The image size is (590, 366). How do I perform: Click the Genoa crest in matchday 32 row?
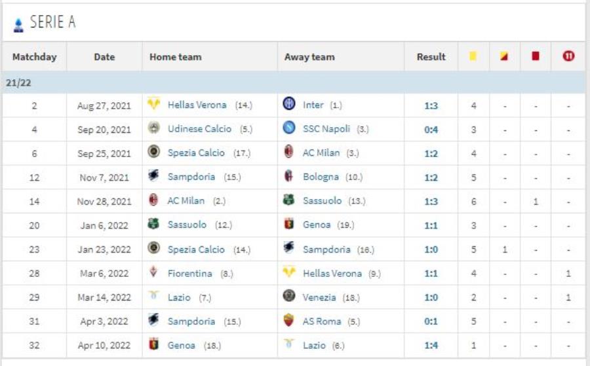coord(153,344)
